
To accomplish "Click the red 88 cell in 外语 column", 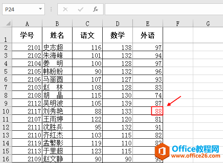I will (x=148, y=111).
